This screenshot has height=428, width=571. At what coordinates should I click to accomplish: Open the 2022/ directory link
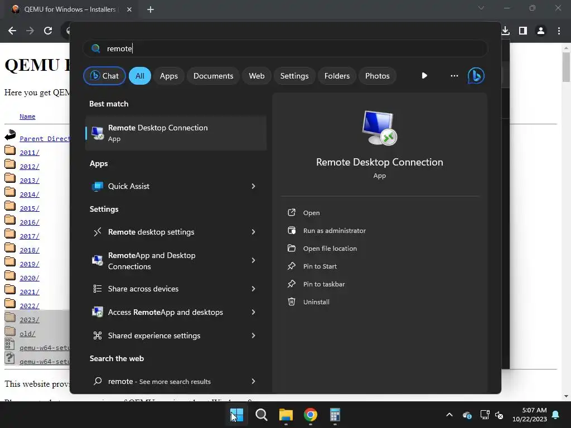tap(30, 306)
